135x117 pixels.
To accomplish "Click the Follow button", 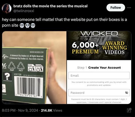I will tap(116, 8).
